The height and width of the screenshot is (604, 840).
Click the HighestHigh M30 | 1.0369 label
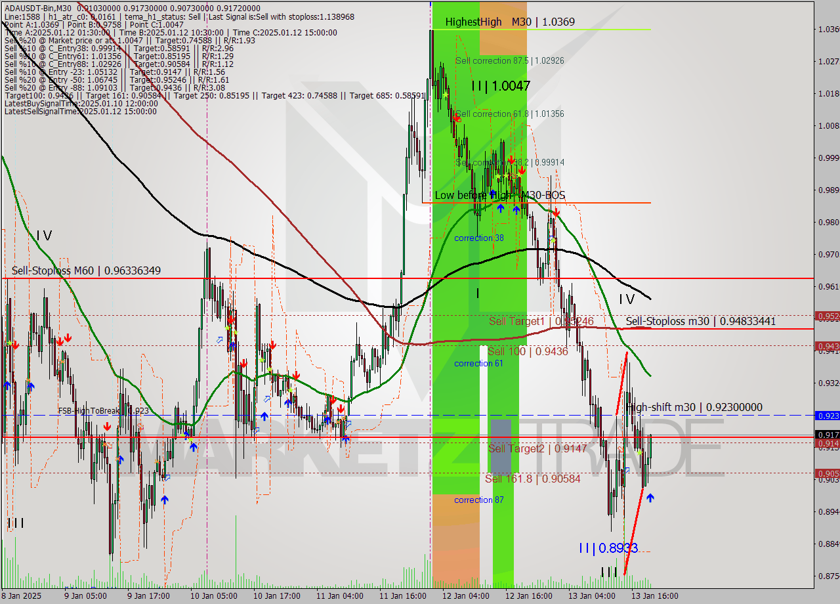[x=510, y=22]
